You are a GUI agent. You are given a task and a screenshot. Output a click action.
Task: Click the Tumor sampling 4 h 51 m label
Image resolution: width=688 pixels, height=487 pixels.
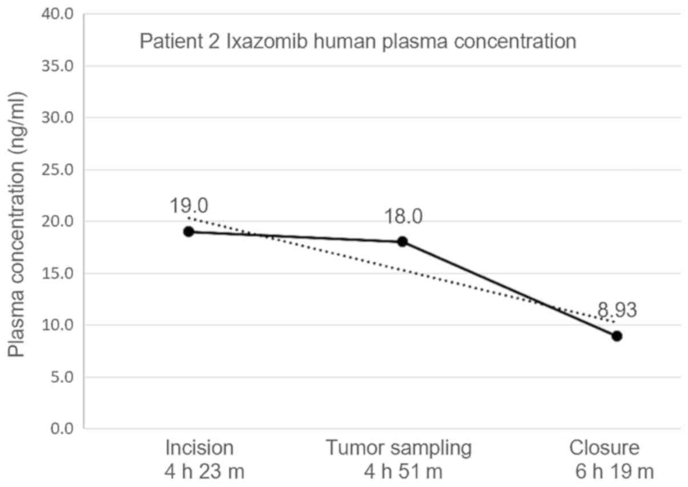[x=399, y=460]
